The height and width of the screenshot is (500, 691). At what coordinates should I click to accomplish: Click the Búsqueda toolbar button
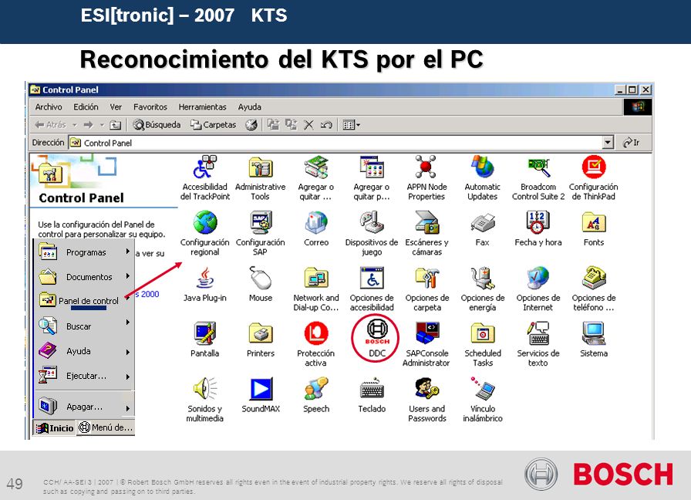157,125
